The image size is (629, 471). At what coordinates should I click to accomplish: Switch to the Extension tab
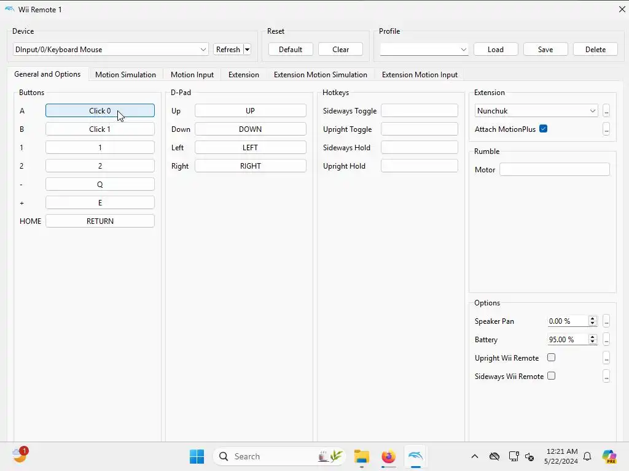pos(243,74)
